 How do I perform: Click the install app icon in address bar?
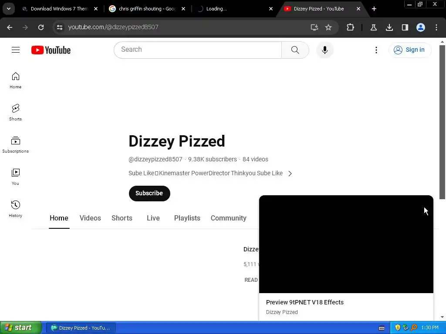[x=314, y=27]
